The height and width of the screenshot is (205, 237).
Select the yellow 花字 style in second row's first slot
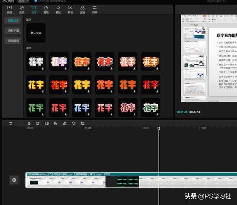(36, 85)
